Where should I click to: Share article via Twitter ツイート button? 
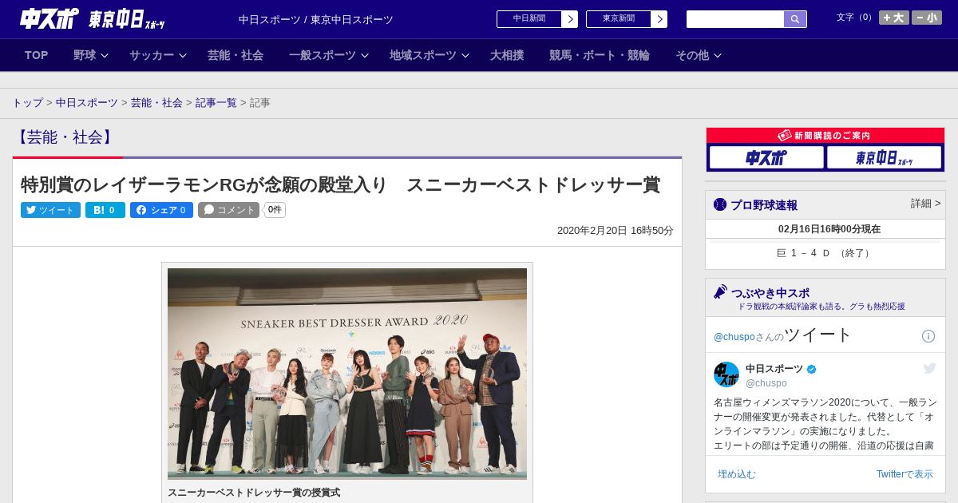click(x=50, y=210)
